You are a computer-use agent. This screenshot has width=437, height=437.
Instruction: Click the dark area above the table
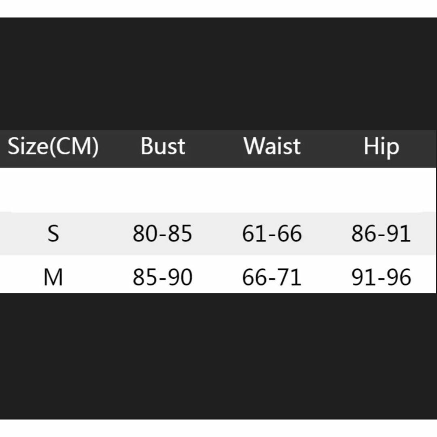pyautogui.click(x=218, y=74)
